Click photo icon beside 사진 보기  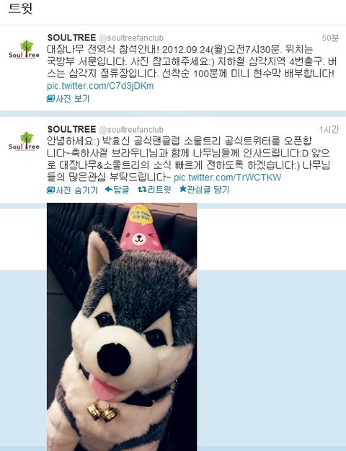point(50,99)
